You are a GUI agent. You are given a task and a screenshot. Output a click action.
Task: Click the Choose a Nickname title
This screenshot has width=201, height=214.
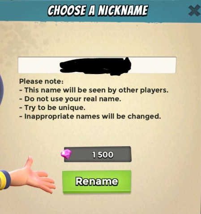98,10
